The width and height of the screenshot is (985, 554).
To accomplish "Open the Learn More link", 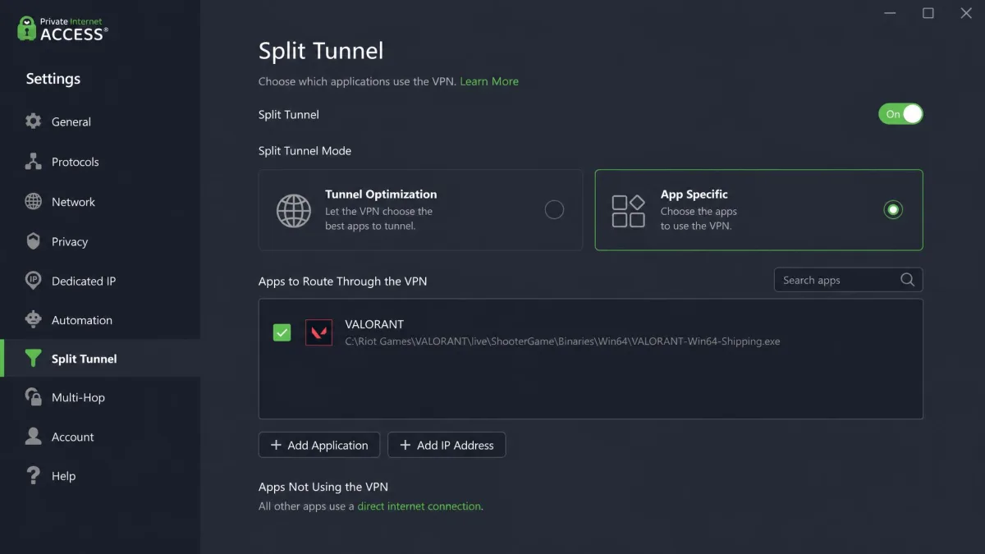I will pos(489,81).
